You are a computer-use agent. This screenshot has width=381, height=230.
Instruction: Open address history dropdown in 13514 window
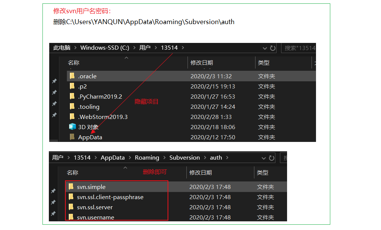click(265, 48)
